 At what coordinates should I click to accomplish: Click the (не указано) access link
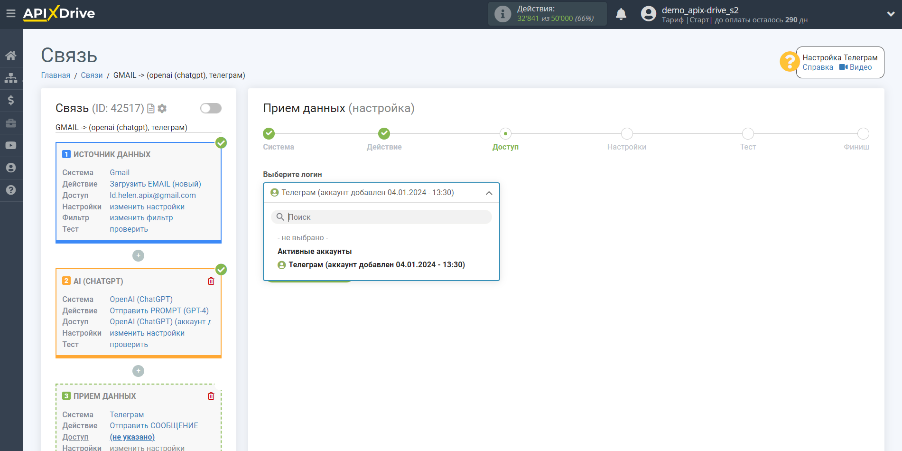(x=132, y=437)
